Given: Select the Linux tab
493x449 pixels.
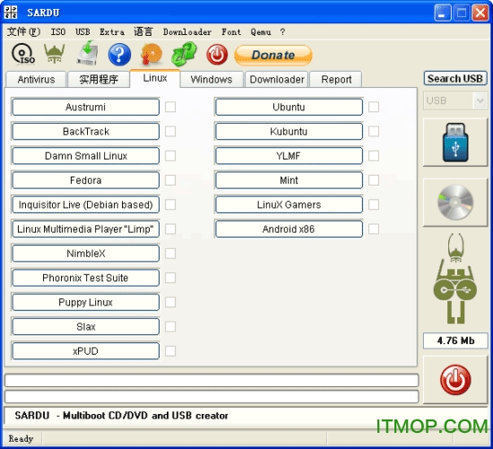Looking at the screenshot, I should pyautogui.click(x=155, y=78).
